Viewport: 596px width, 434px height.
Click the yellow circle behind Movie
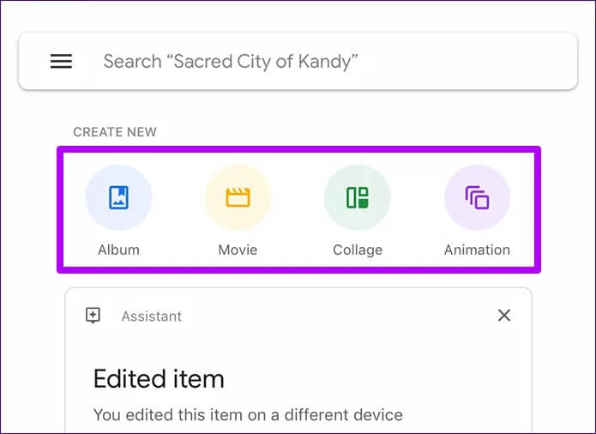pos(238,197)
